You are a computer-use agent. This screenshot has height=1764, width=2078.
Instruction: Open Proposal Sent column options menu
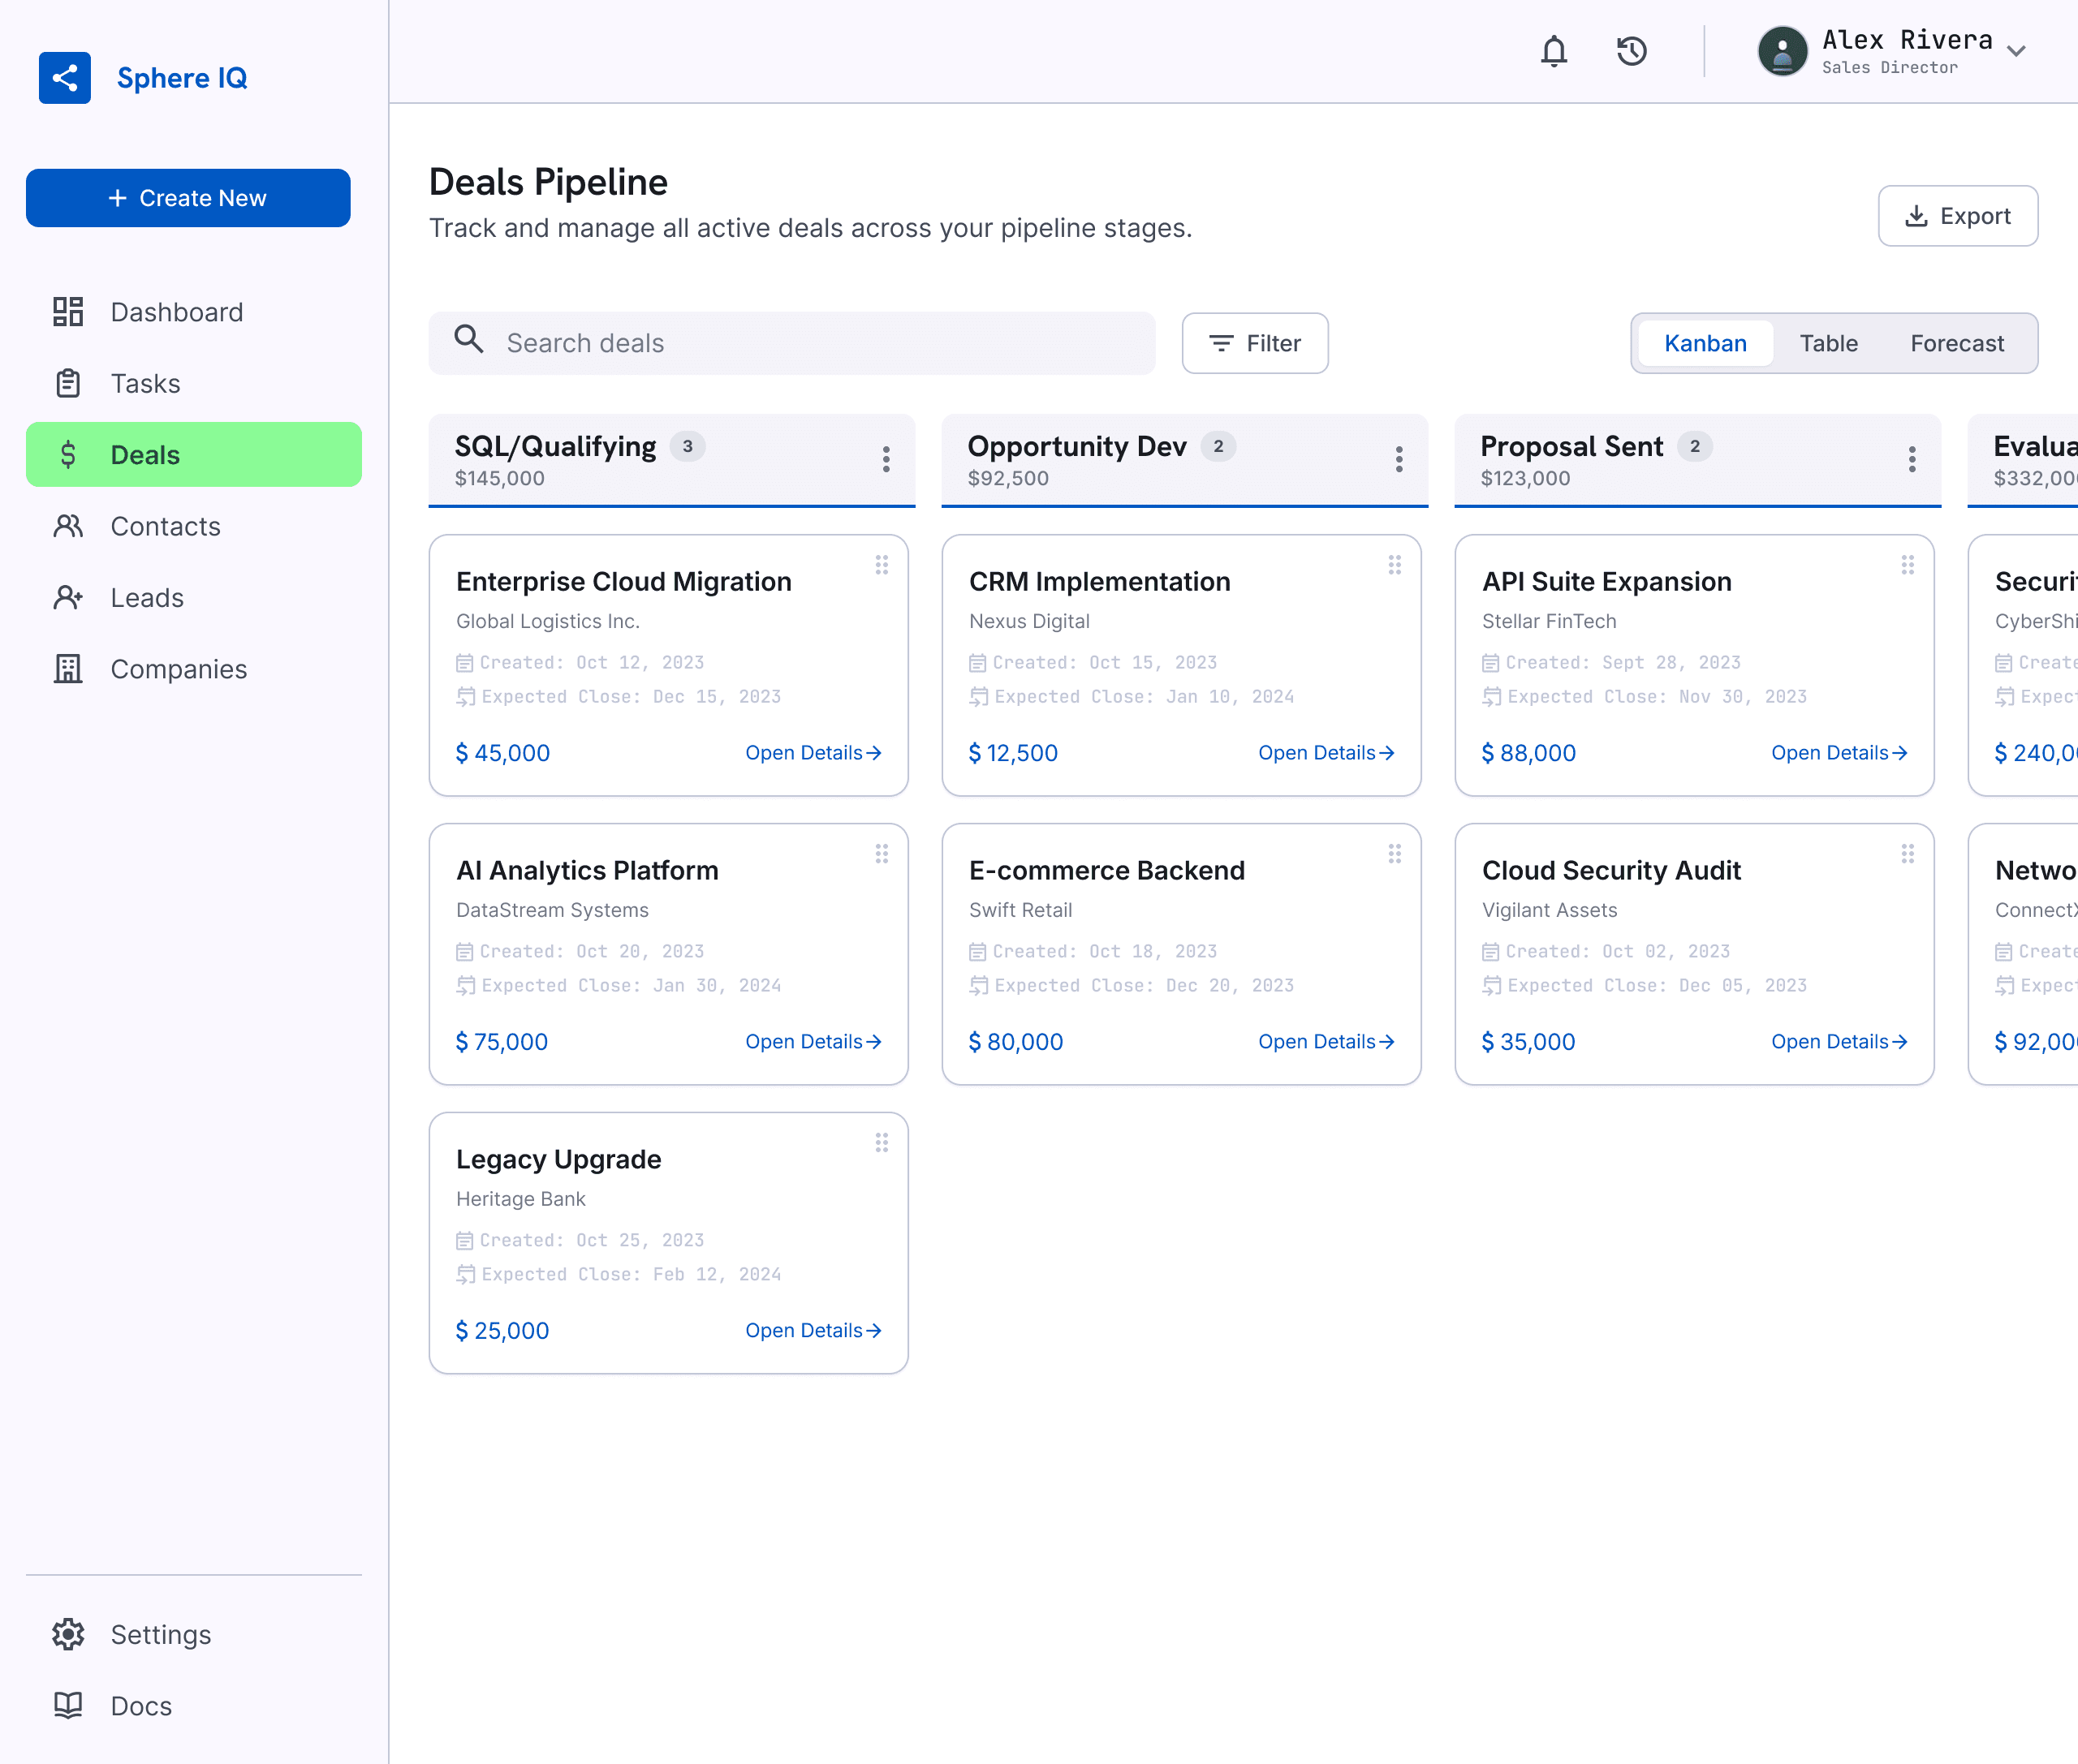click(1912, 459)
